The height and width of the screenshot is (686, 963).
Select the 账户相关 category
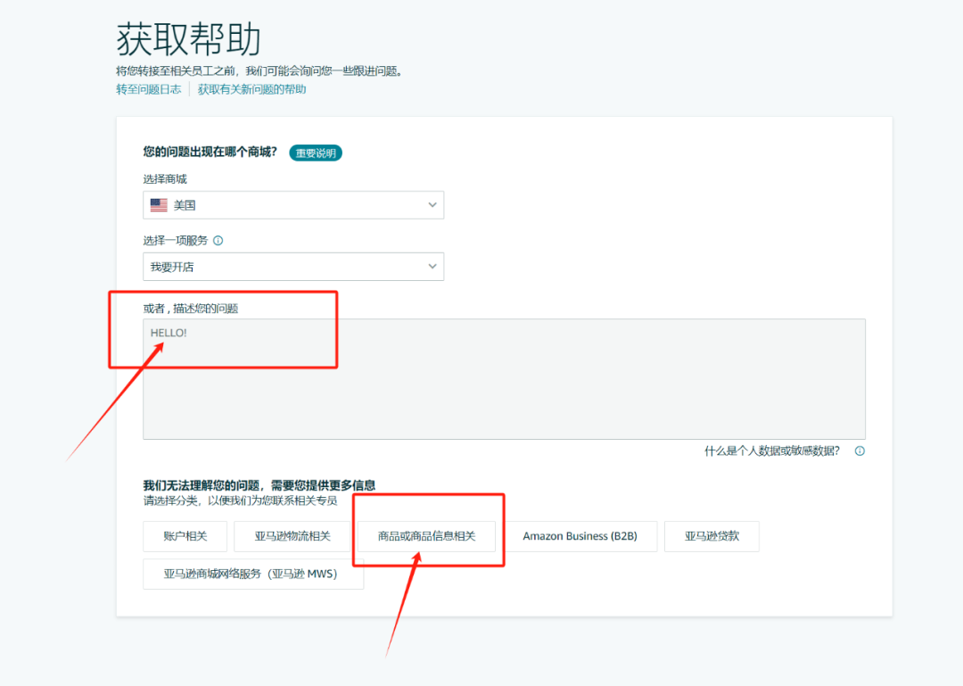pos(185,536)
